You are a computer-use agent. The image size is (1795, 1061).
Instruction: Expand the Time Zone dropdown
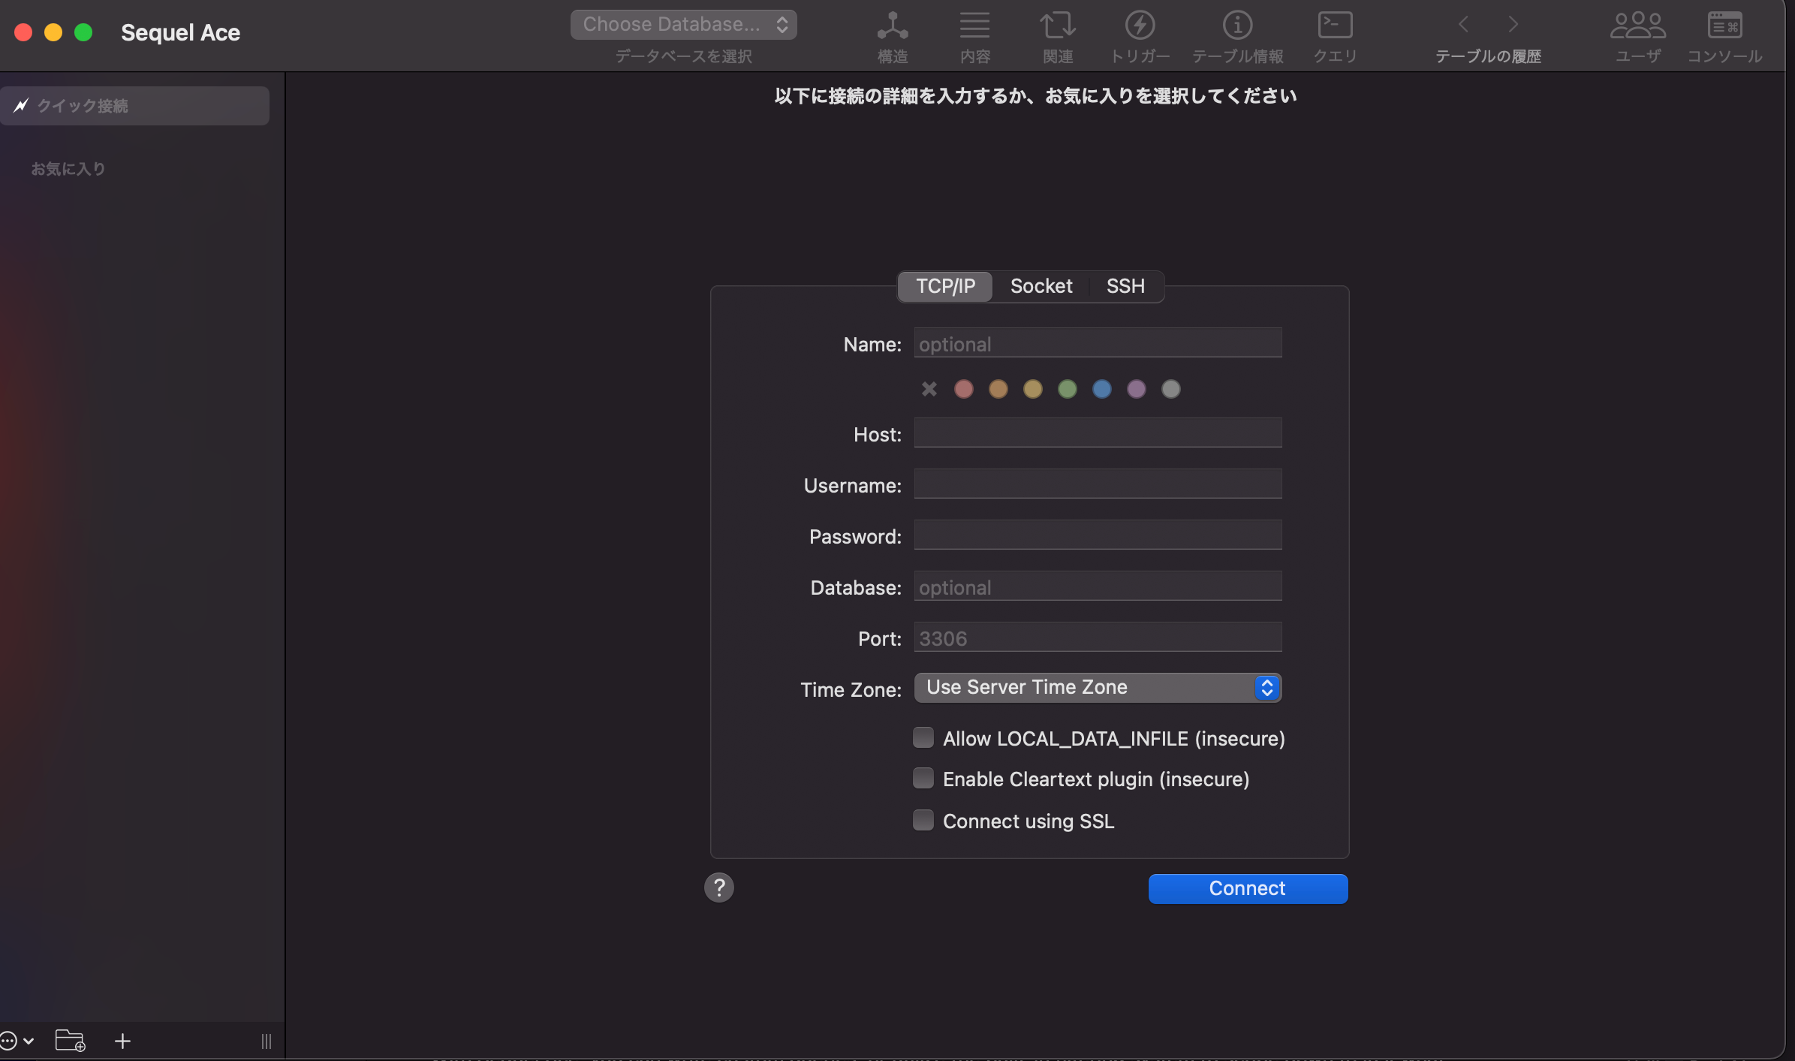pos(1097,688)
